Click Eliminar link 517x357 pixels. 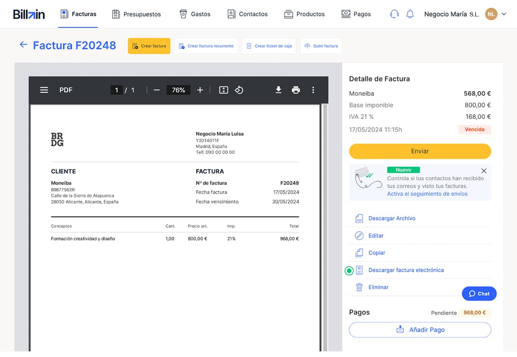pos(379,287)
